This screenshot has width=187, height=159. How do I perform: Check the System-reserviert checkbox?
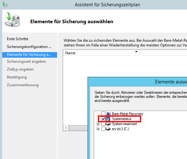103,124
